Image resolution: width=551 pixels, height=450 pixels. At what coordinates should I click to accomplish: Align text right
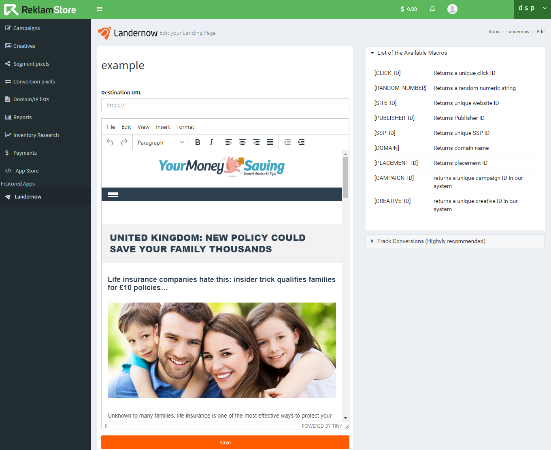(x=256, y=142)
